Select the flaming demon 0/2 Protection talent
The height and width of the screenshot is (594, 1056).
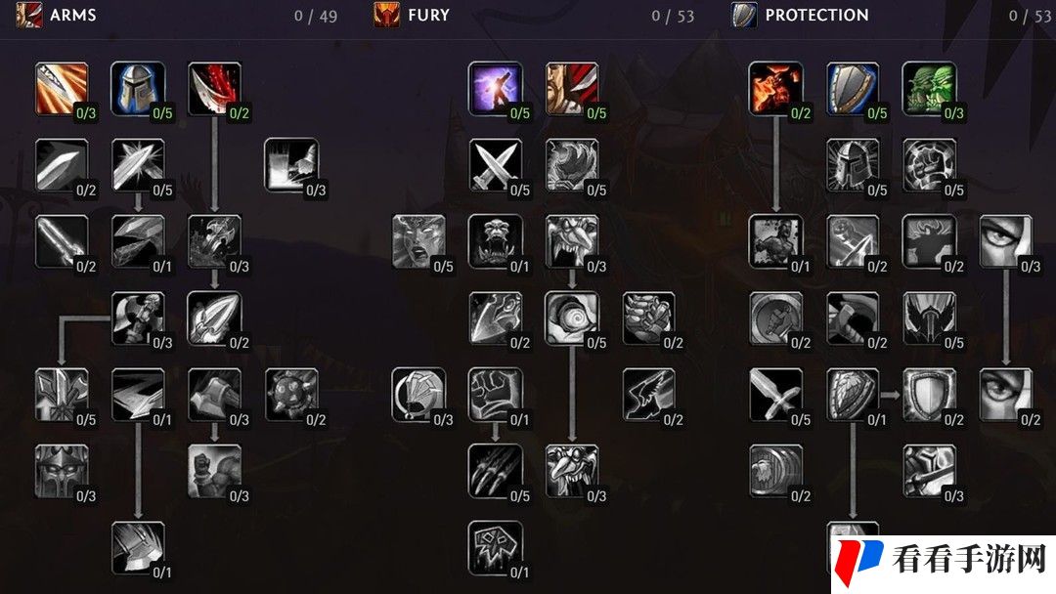point(775,89)
